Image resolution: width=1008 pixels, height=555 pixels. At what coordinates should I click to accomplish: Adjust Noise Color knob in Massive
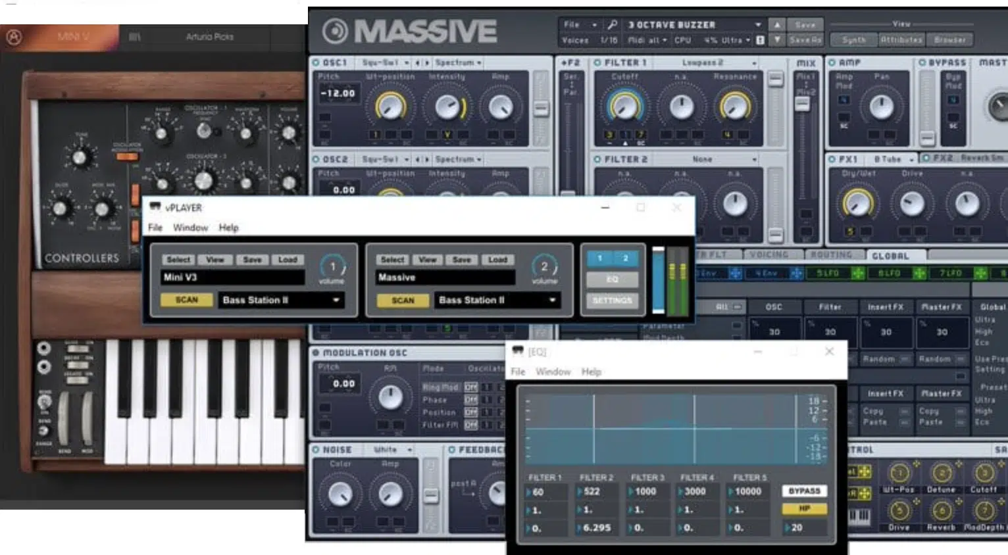(340, 495)
